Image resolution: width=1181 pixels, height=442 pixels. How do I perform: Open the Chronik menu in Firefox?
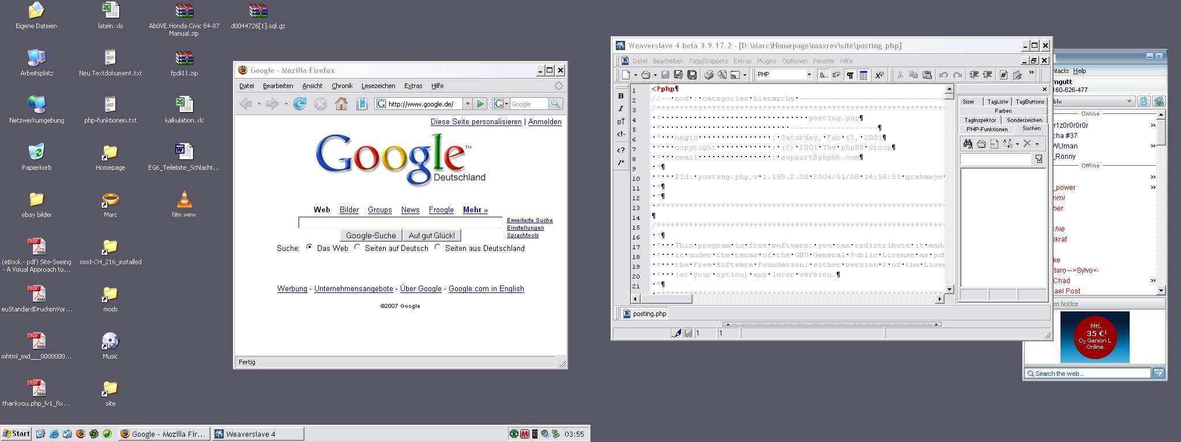342,86
